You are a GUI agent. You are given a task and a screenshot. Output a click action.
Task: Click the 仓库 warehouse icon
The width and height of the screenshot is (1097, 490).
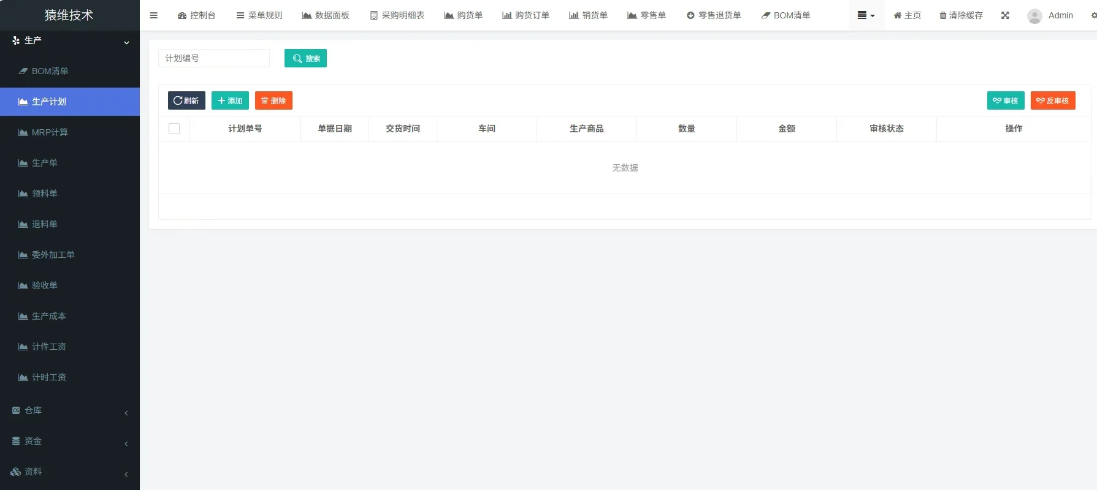click(x=16, y=410)
